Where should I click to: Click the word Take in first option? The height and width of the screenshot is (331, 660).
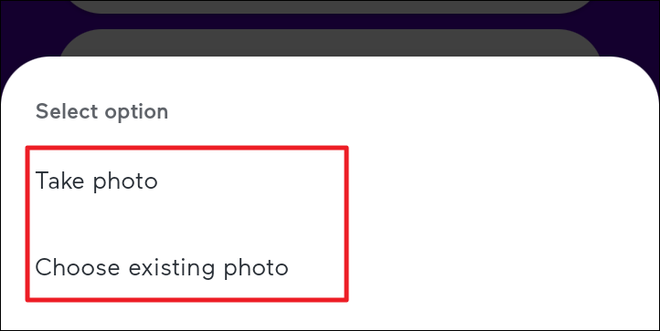tap(61, 181)
